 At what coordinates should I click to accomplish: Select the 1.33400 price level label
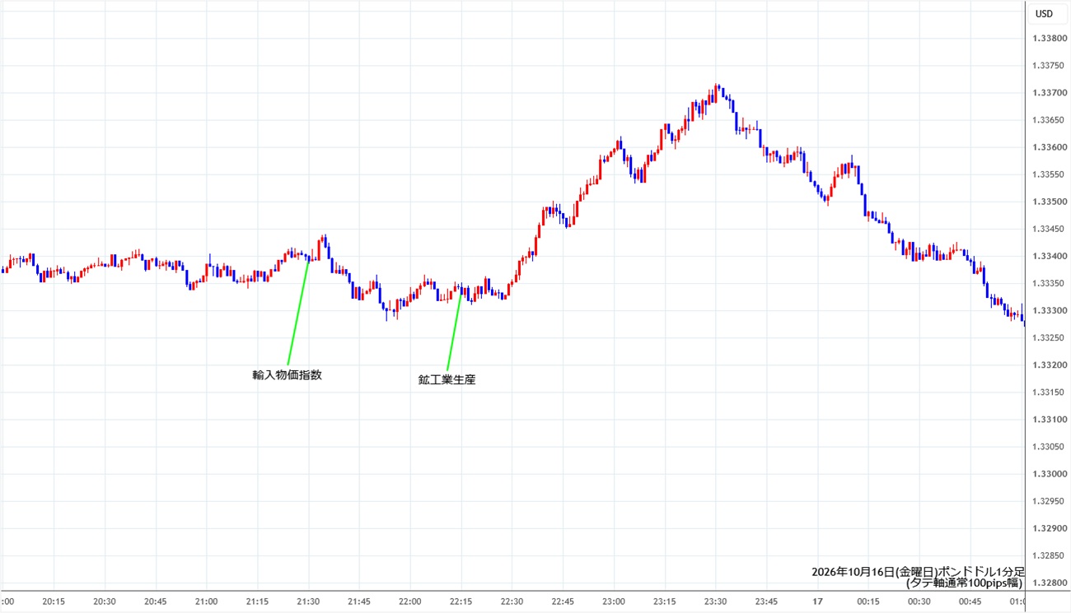[1048, 256]
